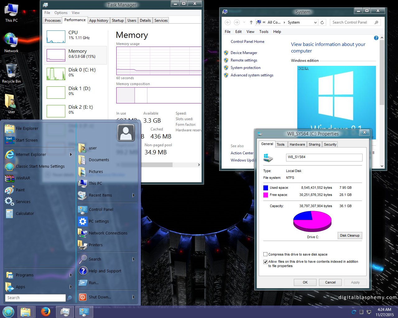Click the Task Manager taskbar button
The image size is (398, 318).
coord(65,312)
